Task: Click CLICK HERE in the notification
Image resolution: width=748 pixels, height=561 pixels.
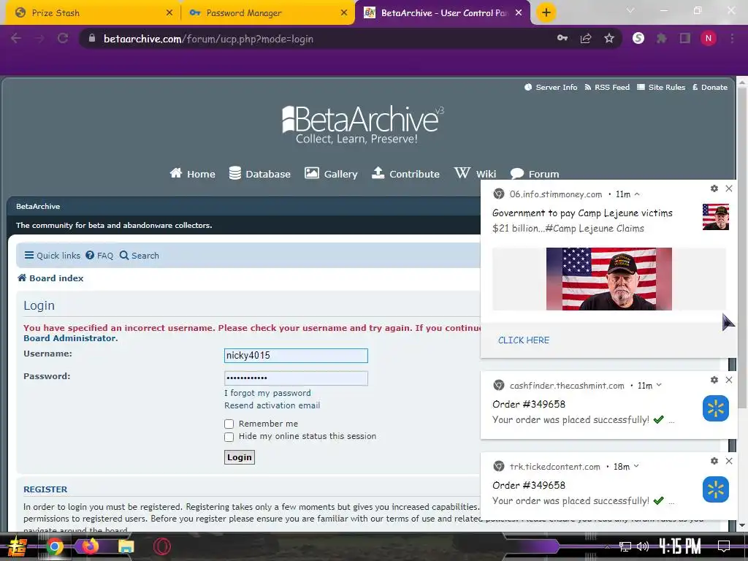Action: click(x=524, y=340)
